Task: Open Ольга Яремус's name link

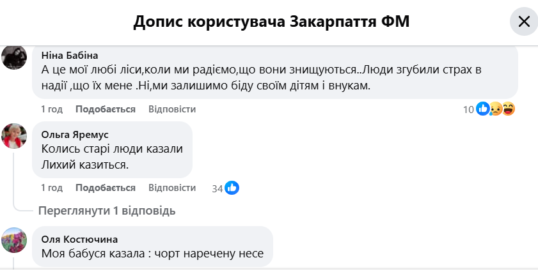Action: 75,135
